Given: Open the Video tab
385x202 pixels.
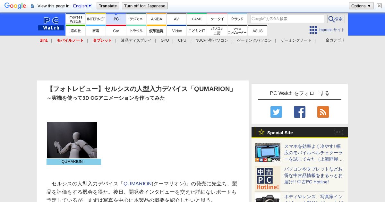Looking at the screenshot, I should [177, 30].
